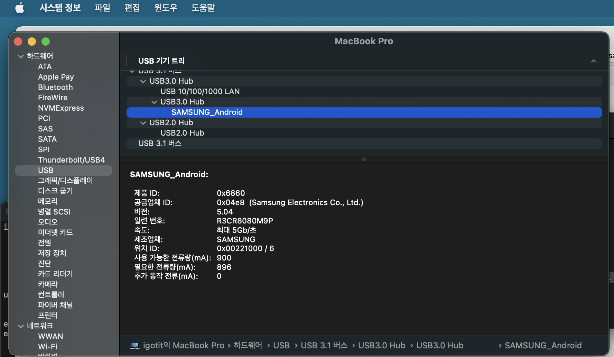Click the first USB3.0 Hub path segment
The height and width of the screenshot is (357, 614).
click(x=382, y=346)
